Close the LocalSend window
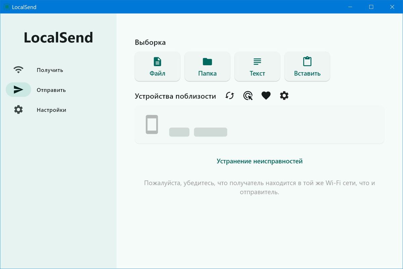Screen dimensions: 403x269 pos(392,7)
